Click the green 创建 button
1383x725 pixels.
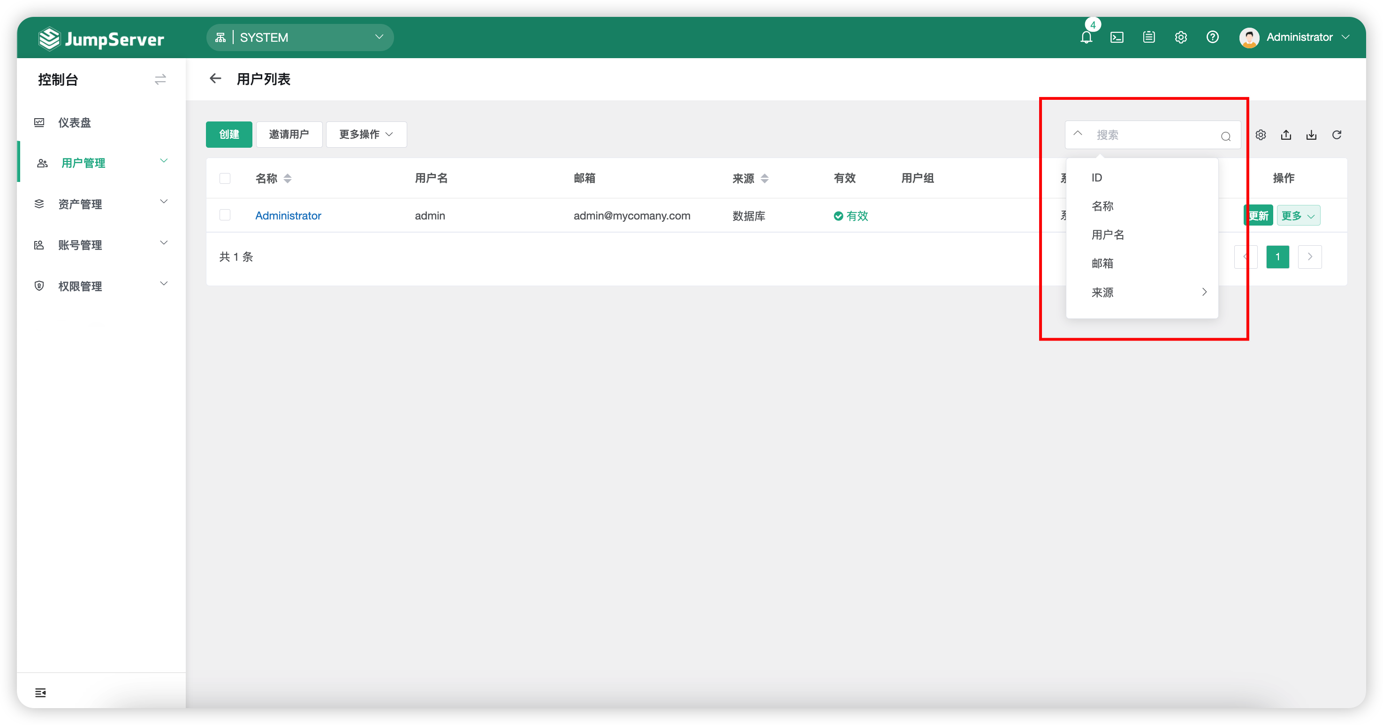click(x=229, y=134)
